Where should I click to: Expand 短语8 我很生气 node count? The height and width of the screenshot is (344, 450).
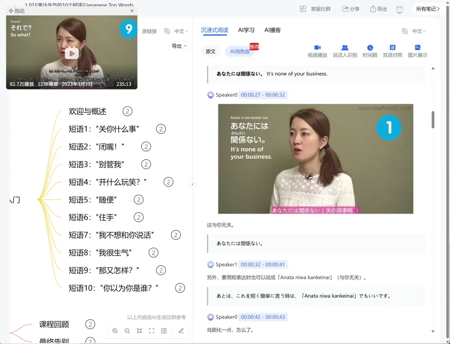click(x=153, y=253)
